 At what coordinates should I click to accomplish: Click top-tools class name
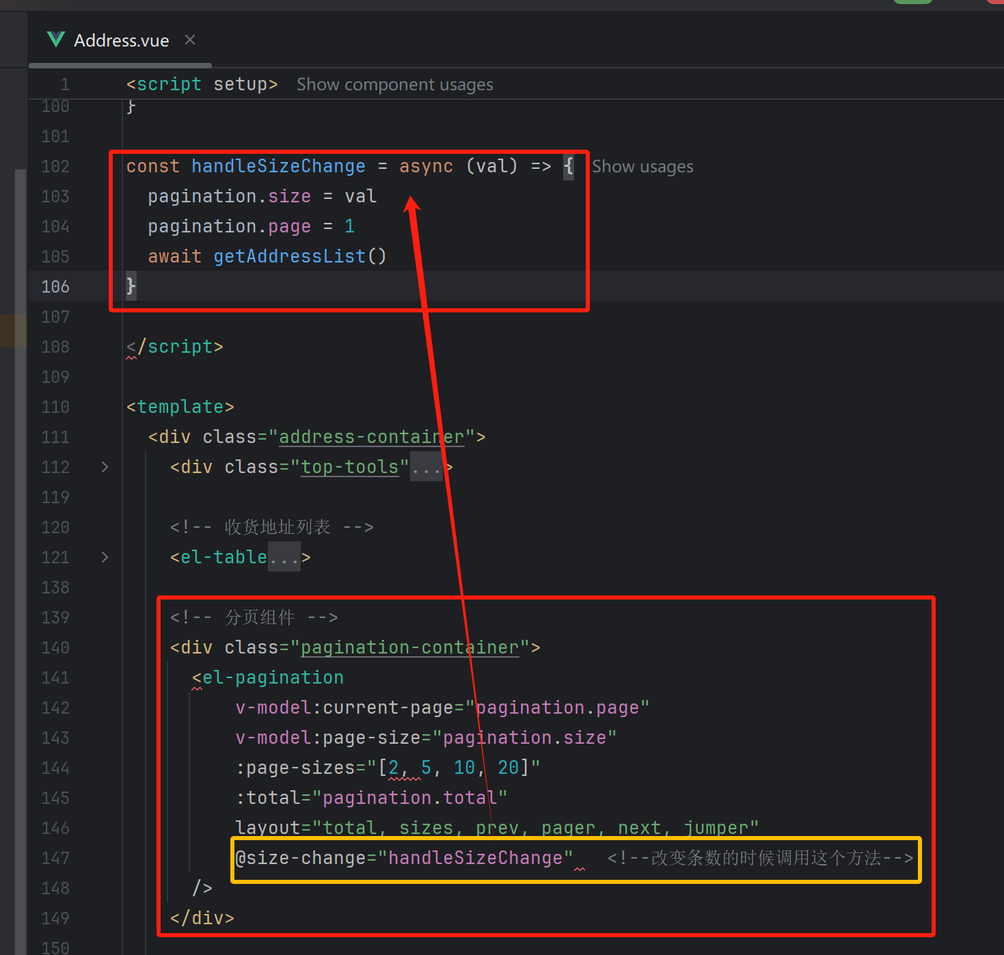pyautogui.click(x=350, y=467)
